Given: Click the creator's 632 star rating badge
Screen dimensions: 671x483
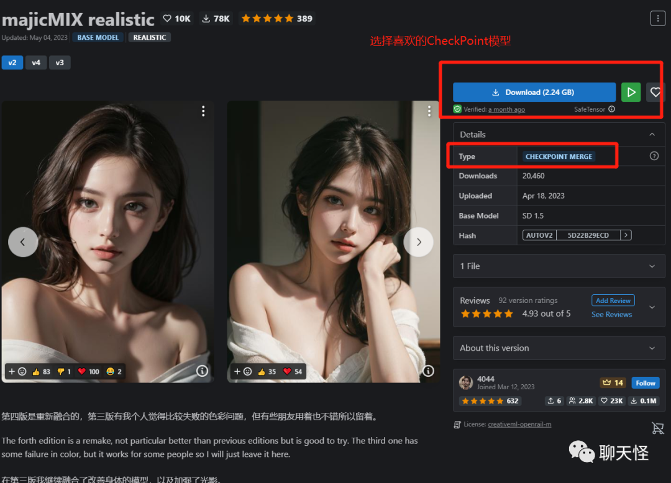Looking at the screenshot, I should point(490,400).
